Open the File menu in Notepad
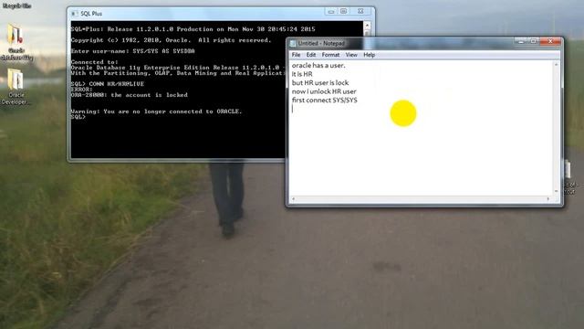The height and width of the screenshot is (329, 584). coord(296,55)
